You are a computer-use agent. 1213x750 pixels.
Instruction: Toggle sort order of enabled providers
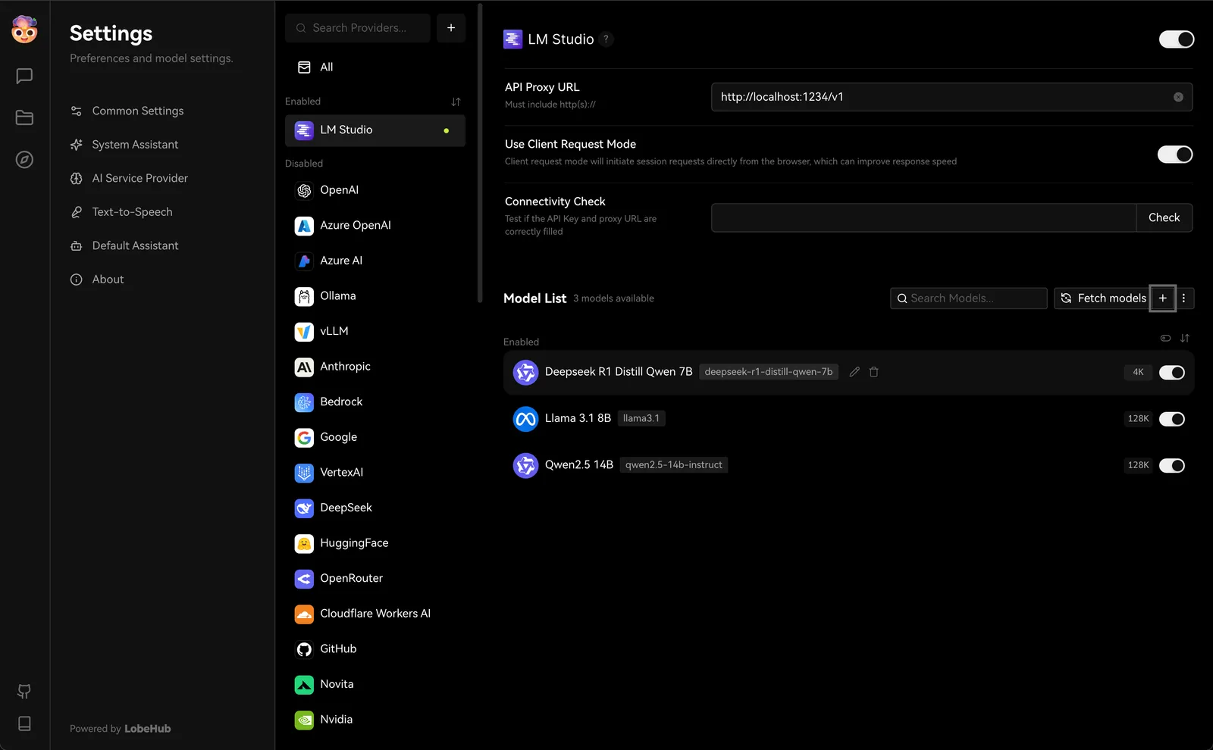click(x=456, y=101)
